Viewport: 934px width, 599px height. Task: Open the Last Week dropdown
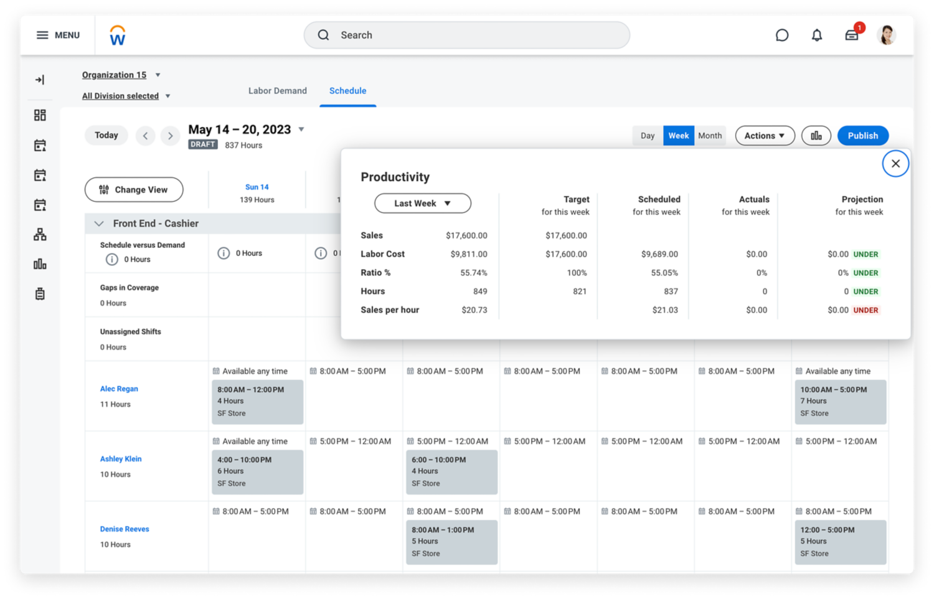(422, 204)
